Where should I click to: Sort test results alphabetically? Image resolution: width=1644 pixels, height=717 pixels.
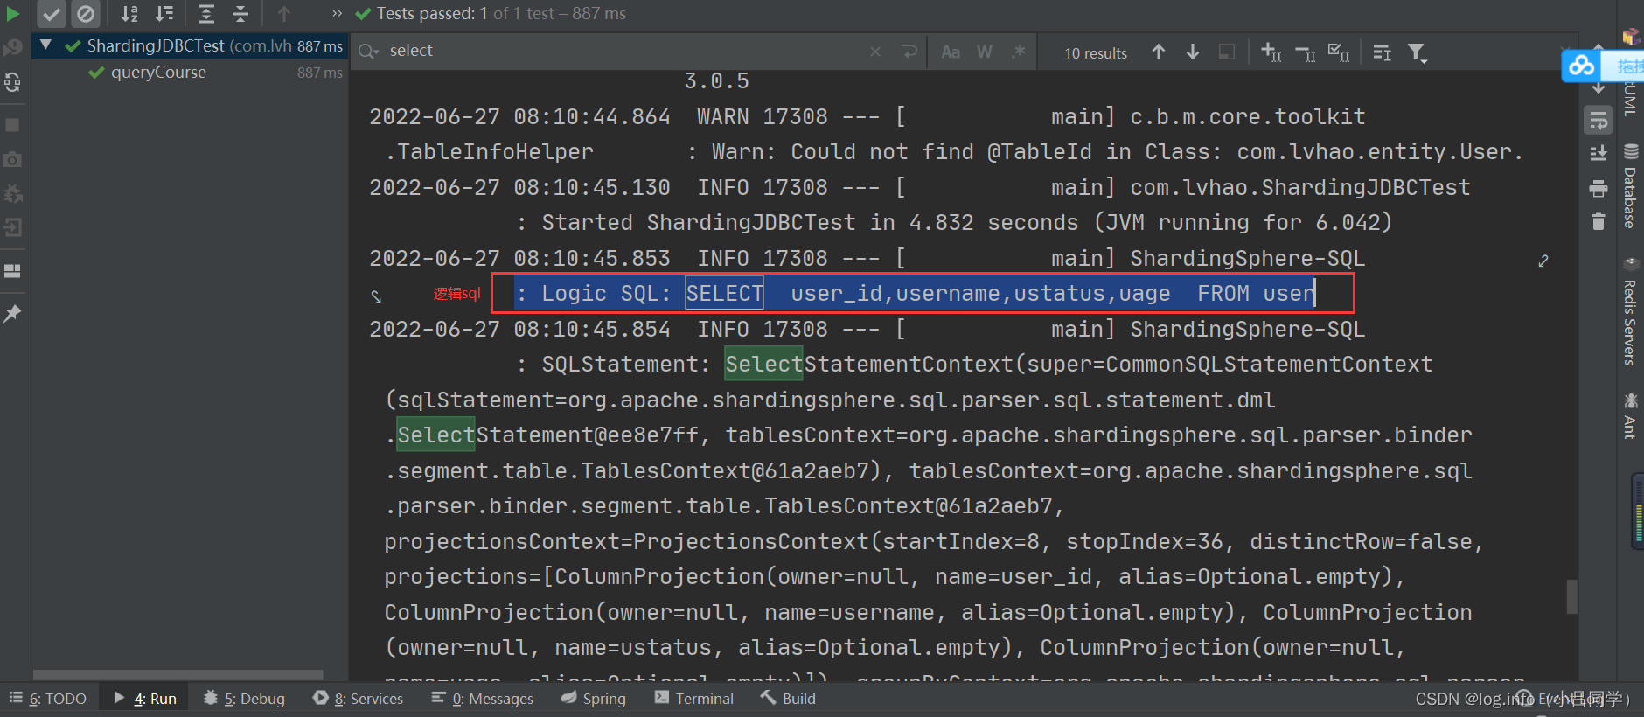129,14
